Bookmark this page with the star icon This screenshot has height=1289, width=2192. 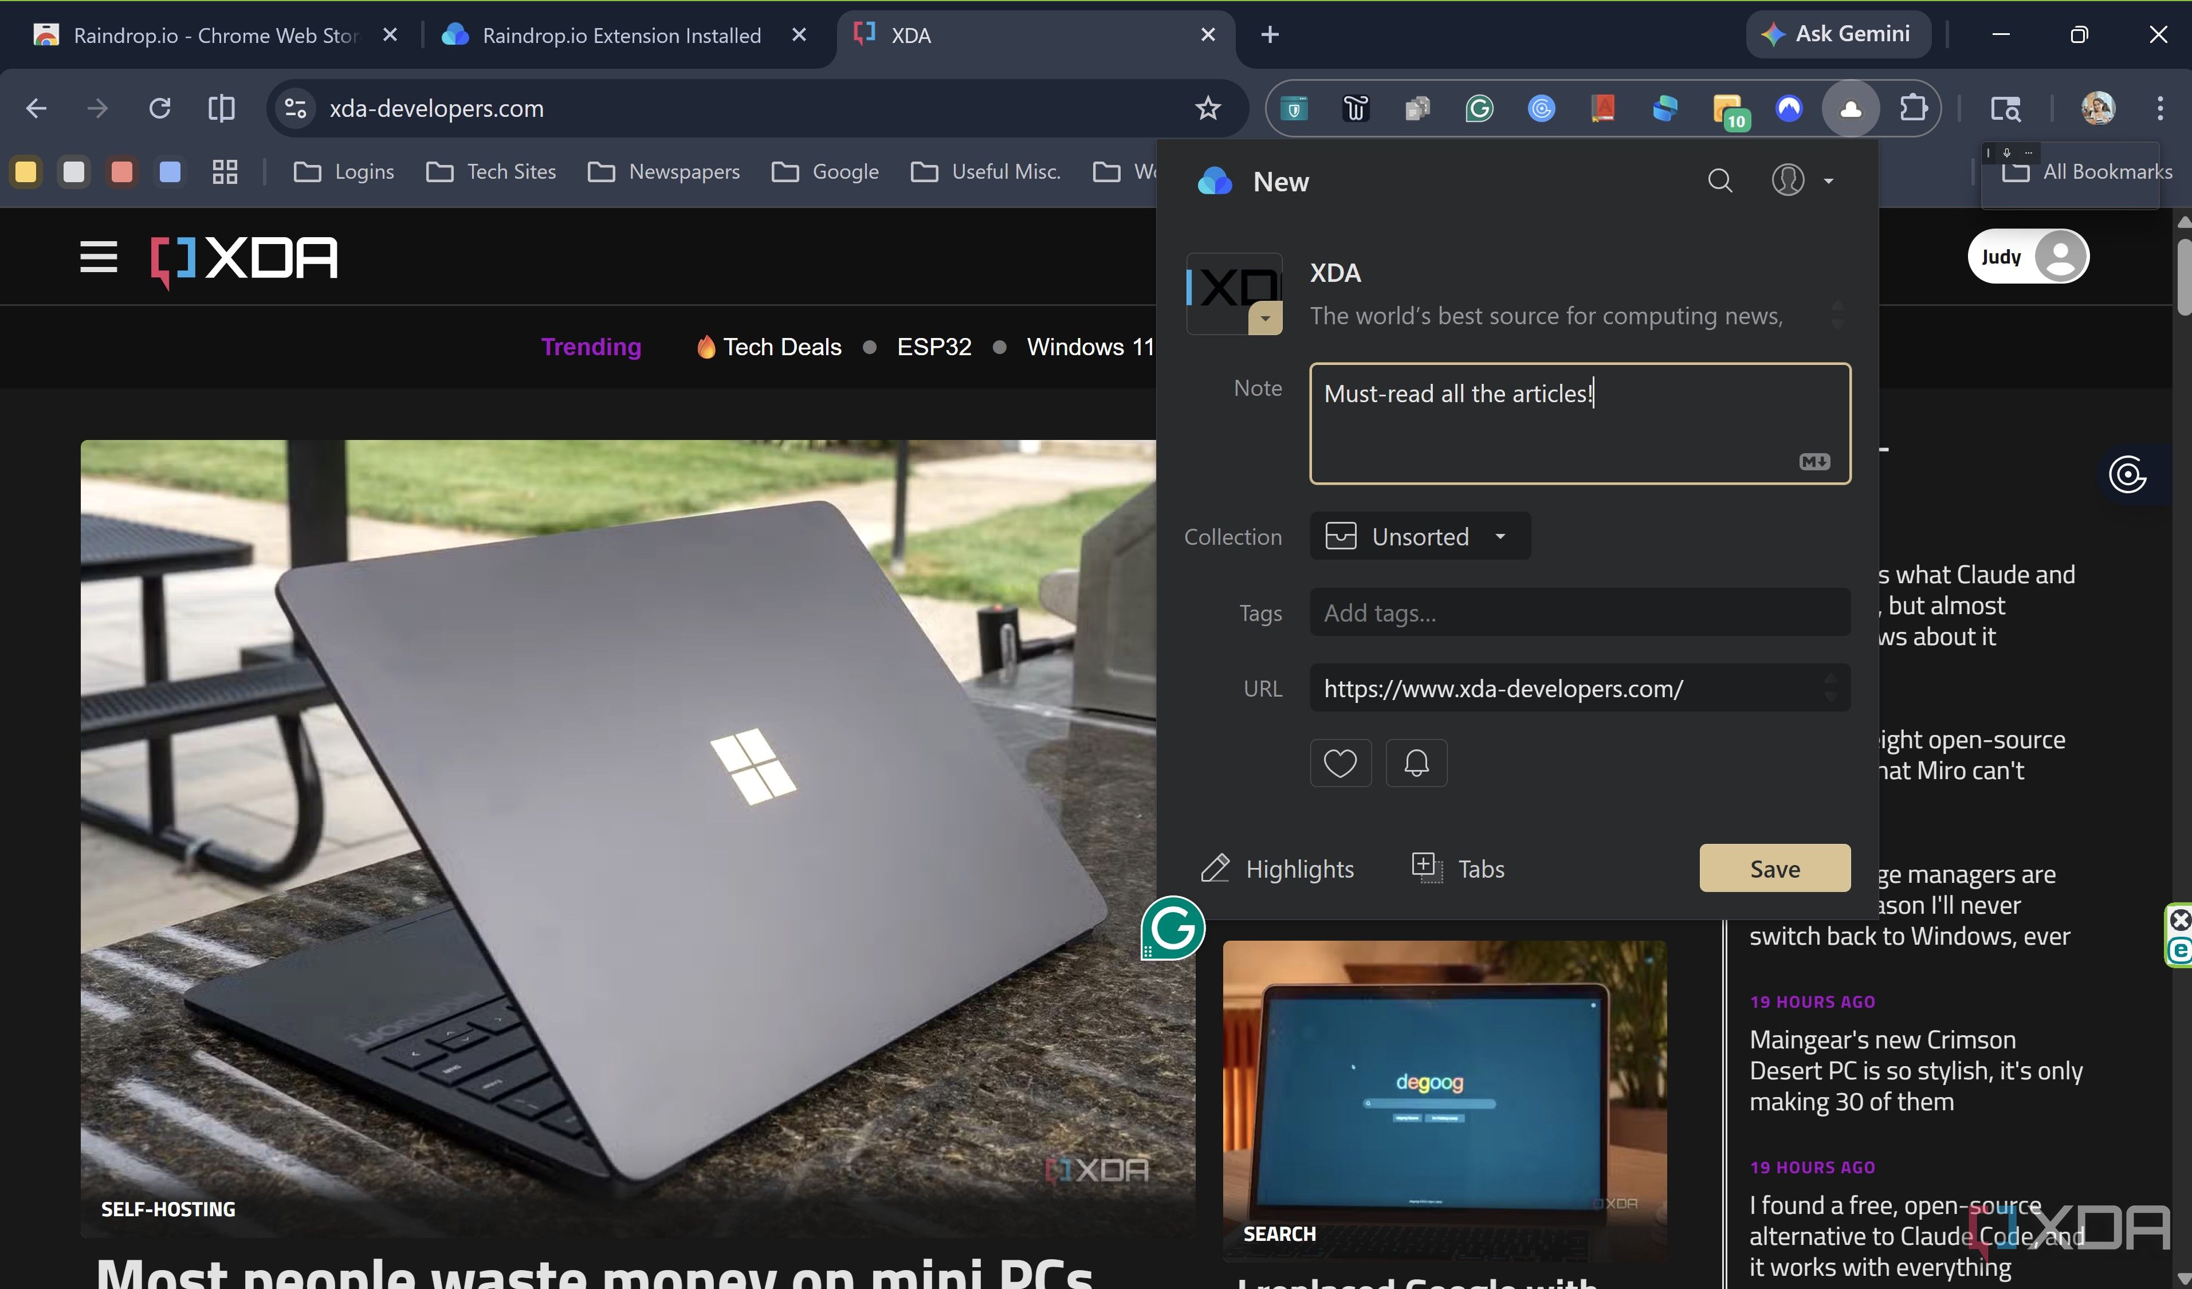coord(1207,109)
